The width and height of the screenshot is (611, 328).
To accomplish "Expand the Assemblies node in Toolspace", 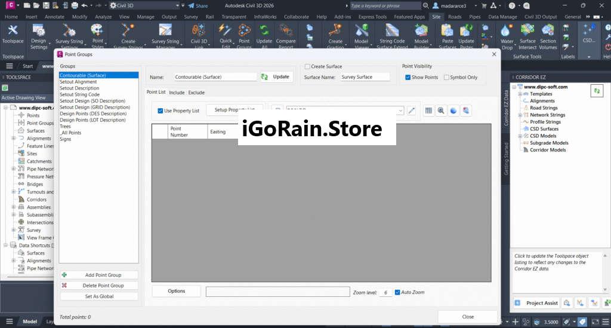I will click(14, 207).
